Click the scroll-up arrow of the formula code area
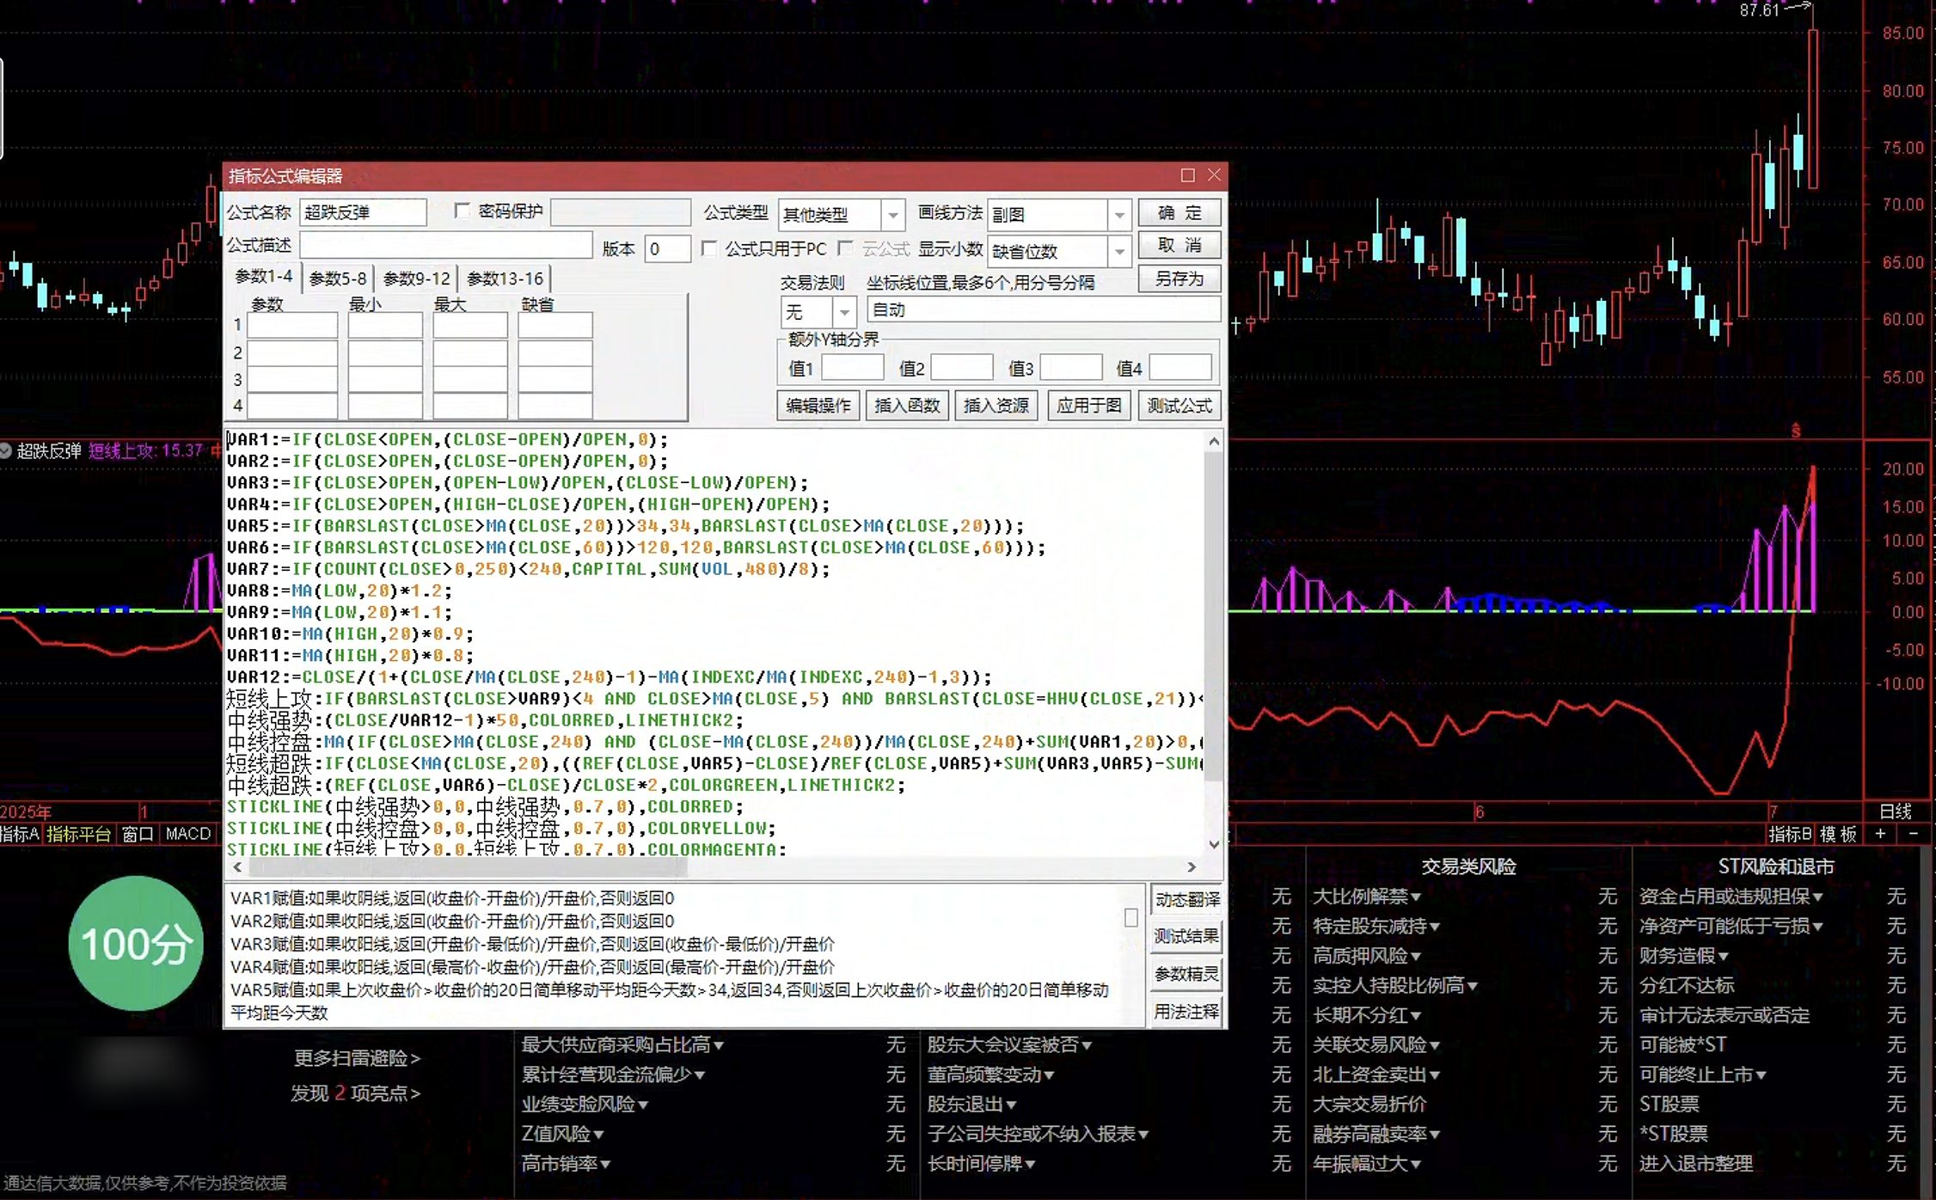1936x1200 pixels. [x=1214, y=442]
